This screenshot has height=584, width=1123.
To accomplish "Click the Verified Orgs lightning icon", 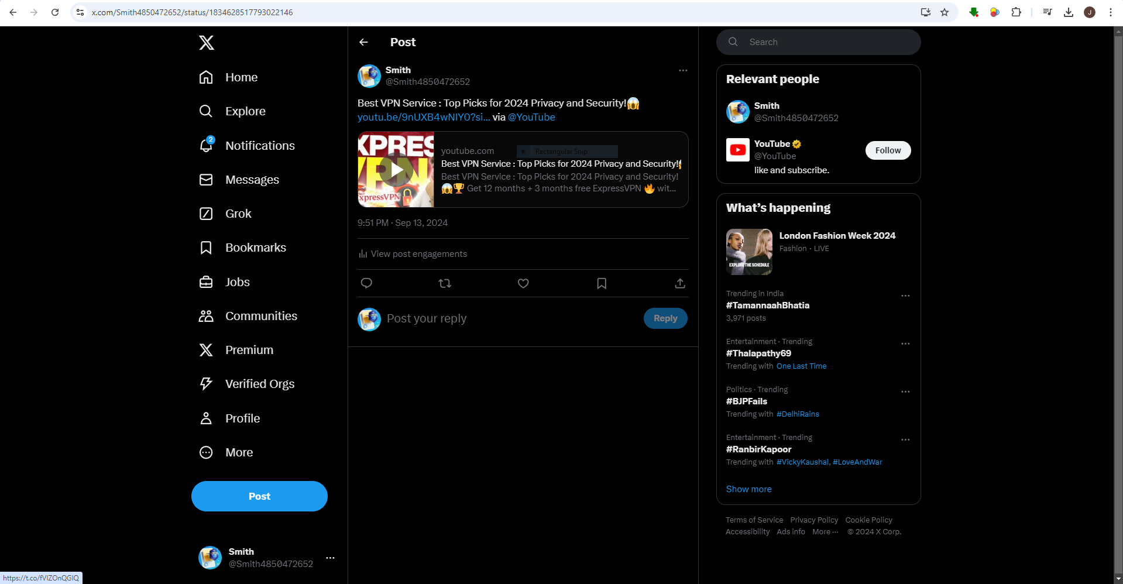I will 206,384.
